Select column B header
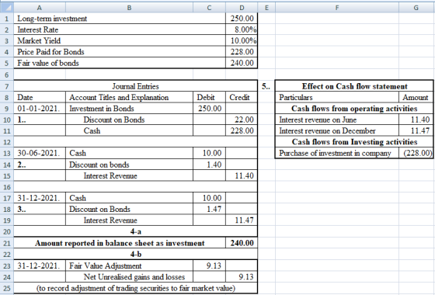The image size is (435, 295). [x=129, y=8]
